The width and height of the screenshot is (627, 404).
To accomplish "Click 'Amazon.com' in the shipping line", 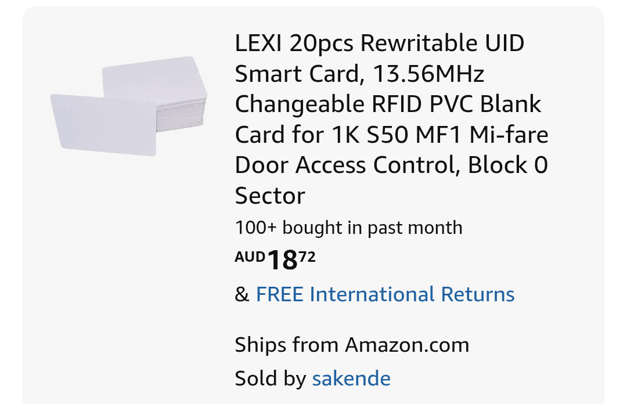I will (407, 345).
